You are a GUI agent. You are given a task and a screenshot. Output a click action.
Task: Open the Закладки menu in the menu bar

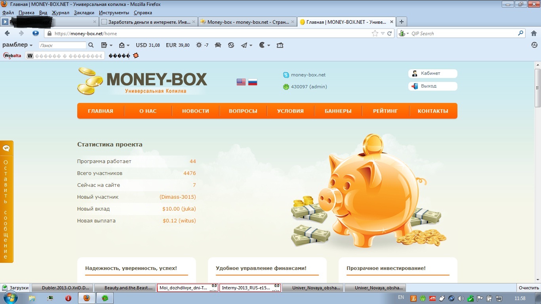[84, 13]
